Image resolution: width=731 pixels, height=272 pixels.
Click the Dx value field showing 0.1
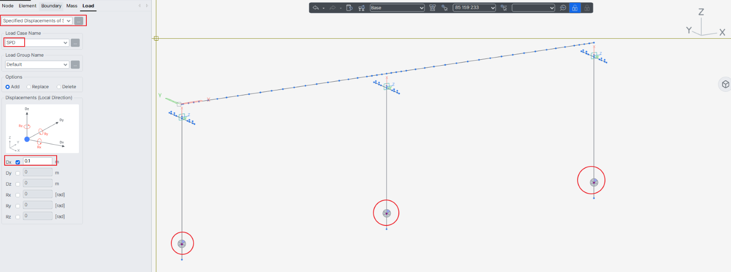[37, 161]
